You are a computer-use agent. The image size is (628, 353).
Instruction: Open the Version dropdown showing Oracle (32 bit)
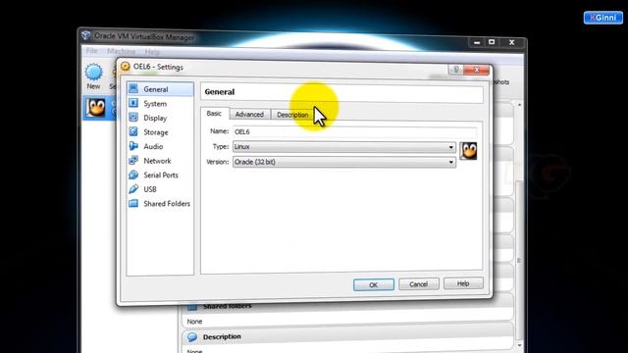[x=344, y=162]
